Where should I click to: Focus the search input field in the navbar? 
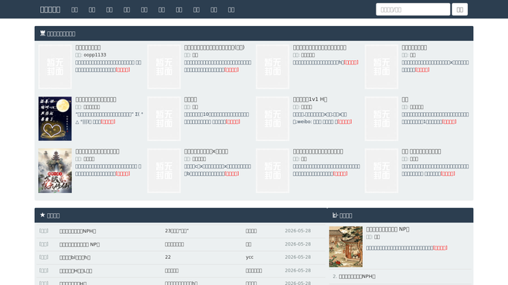[x=413, y=10]
